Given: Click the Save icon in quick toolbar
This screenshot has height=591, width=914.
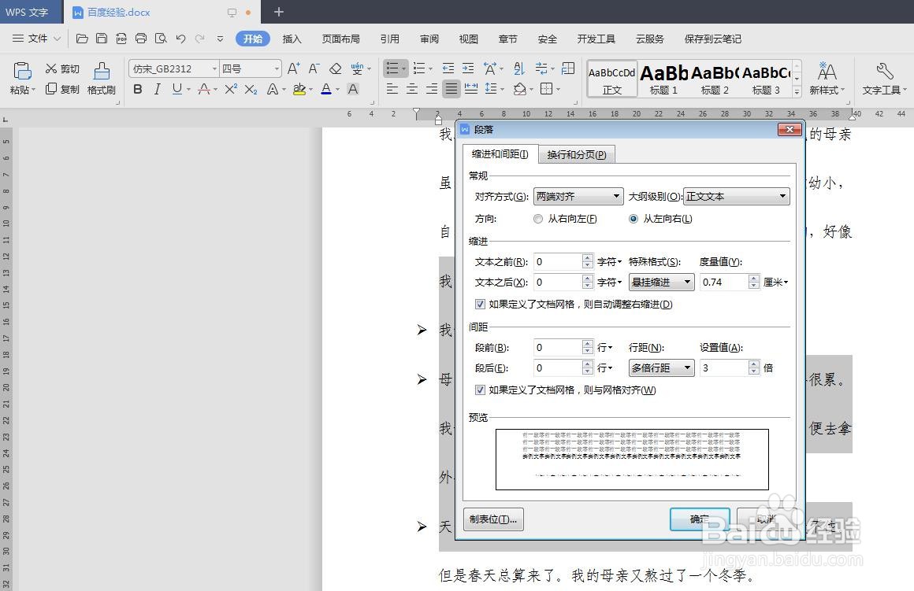Looking at the screenshot, I should click(102, 39).
